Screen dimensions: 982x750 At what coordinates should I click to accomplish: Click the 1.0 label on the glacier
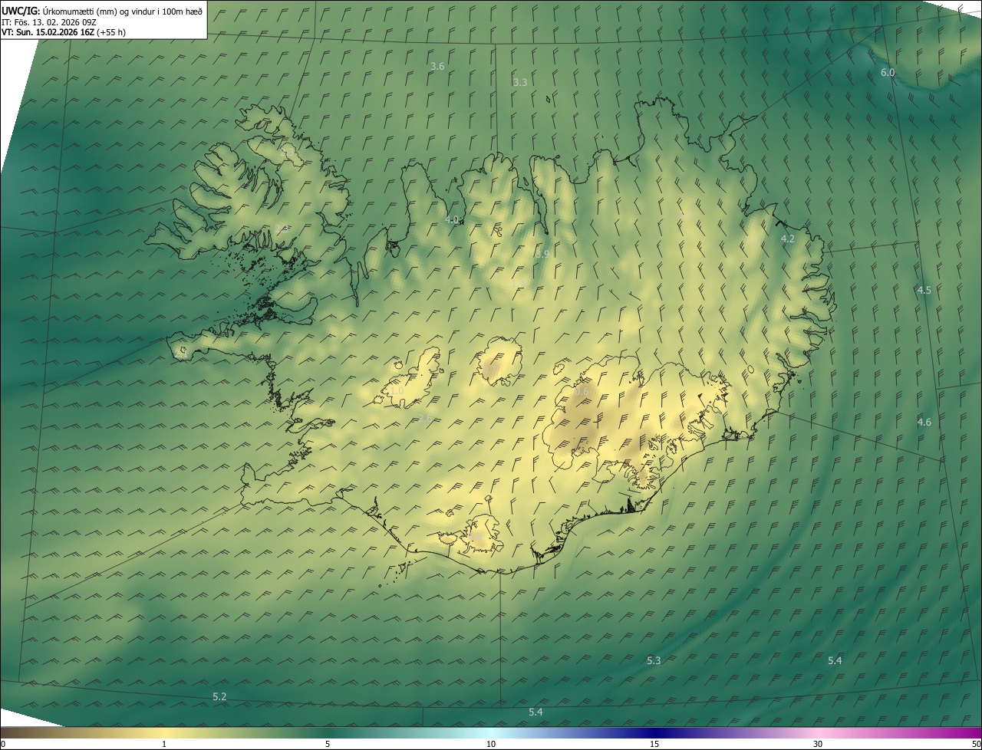(397, 391)
